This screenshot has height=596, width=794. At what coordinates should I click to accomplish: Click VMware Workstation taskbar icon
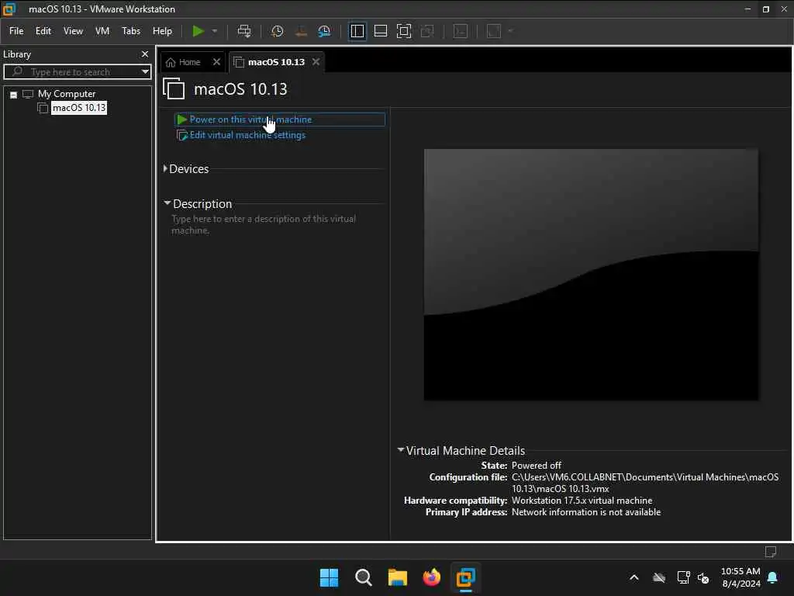coord(466,577)
